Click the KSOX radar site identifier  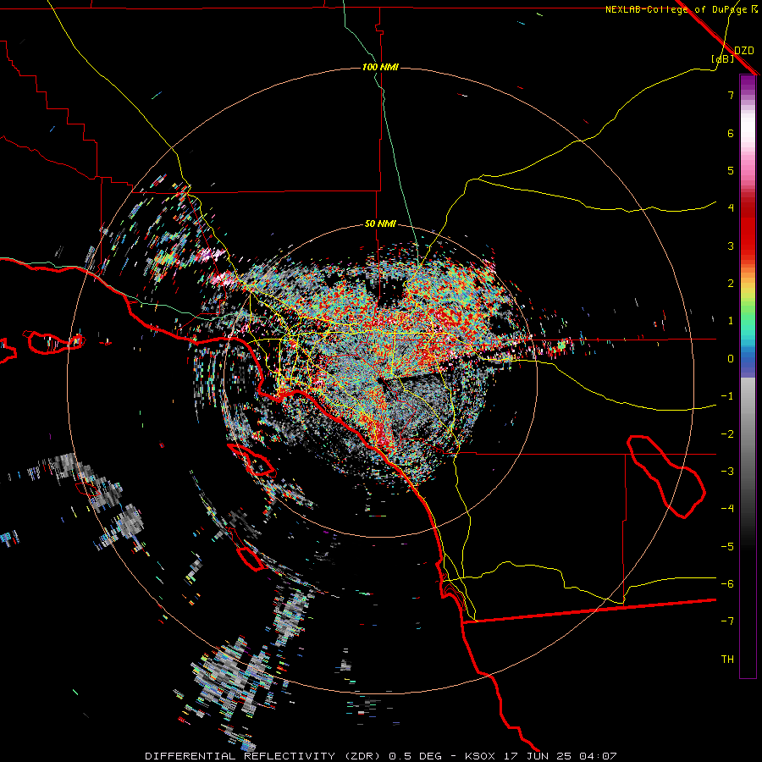pyautogui.click(x=480, y=756)
